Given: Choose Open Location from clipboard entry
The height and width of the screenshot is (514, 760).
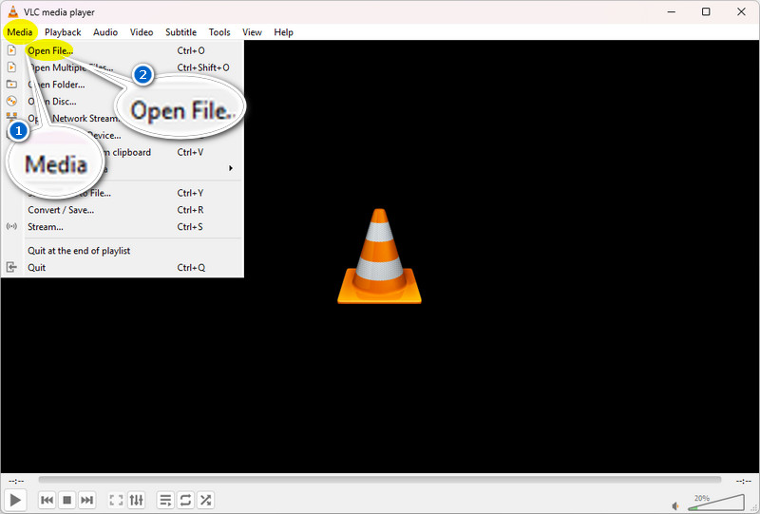Looking at the screenshot, I should tap(123, 152).
